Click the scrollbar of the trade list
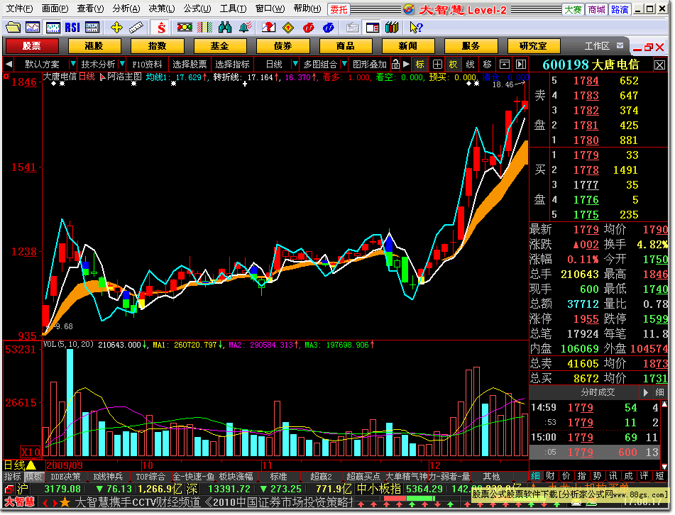The height and width of the screenshot is (515, 675). (x=664, y=436)
